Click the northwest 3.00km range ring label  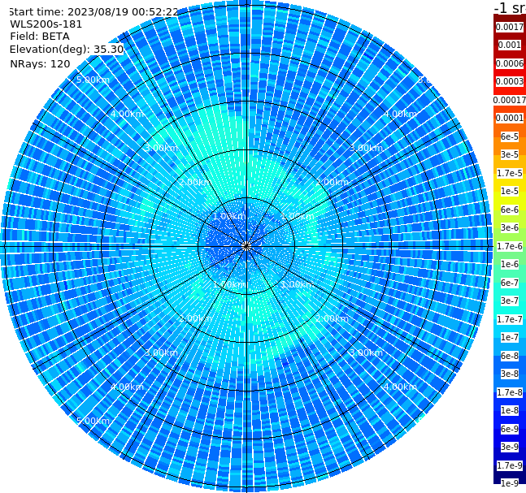point(161,148)
